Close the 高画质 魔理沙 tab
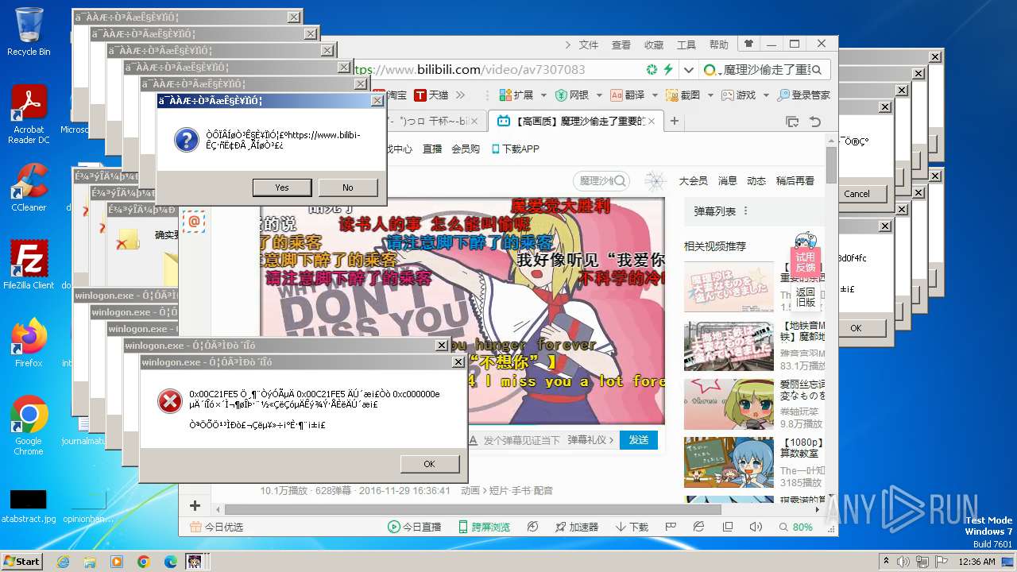Screen dimensions: 1017x572 click(652, 122)
